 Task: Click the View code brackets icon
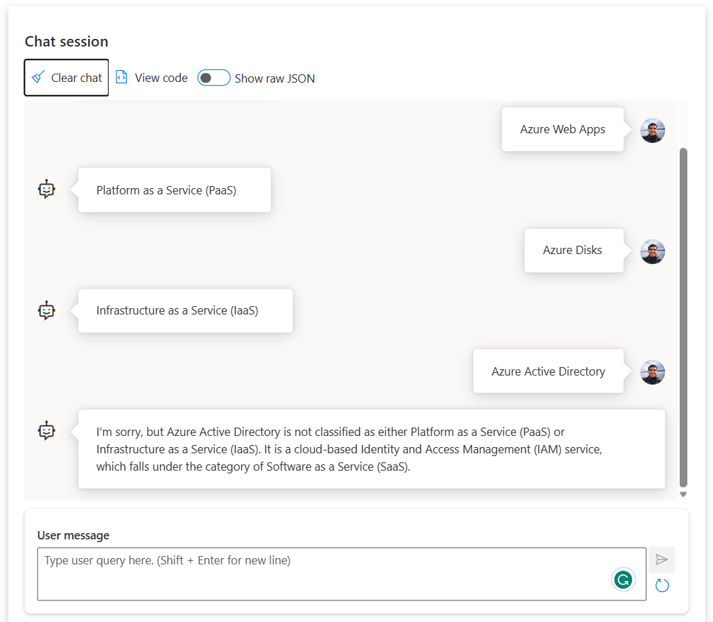[x=121, y=78]
